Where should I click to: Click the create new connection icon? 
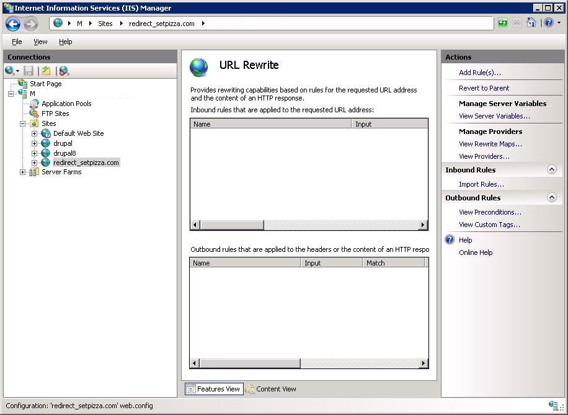tap(10, 71)
